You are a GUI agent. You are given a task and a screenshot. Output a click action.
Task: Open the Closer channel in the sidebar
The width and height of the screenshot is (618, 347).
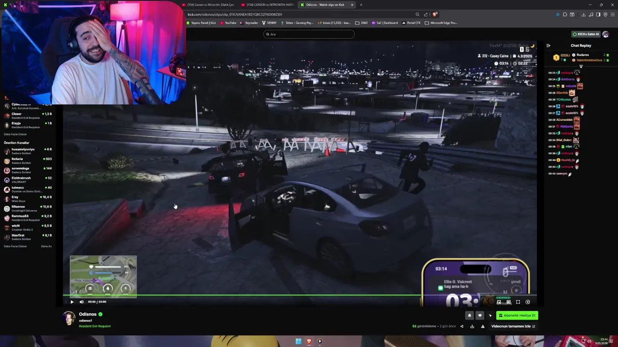28,116
